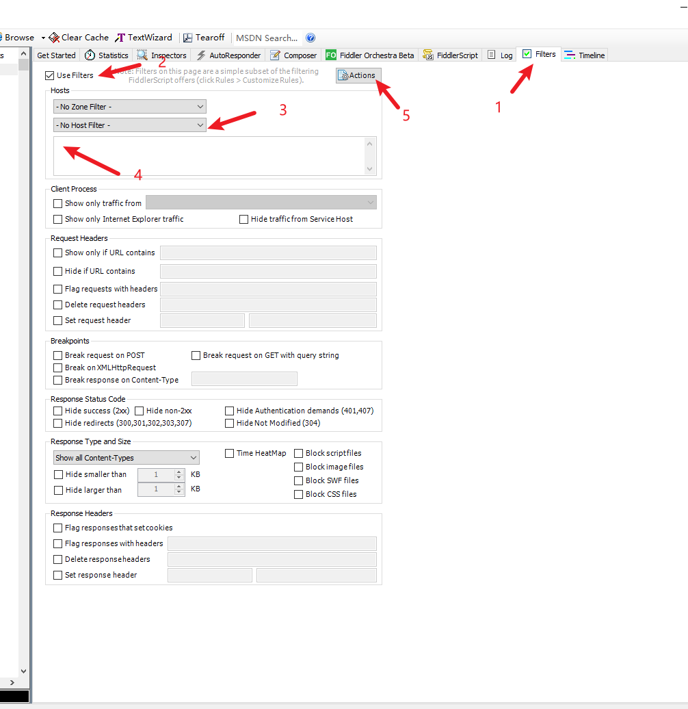
Task: Open the Show only traffic from process dropdown
Action: [x=261, y=203]
